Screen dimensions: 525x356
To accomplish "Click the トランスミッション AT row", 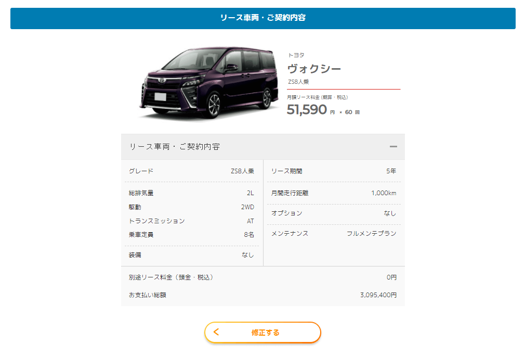I will point(191,221).
